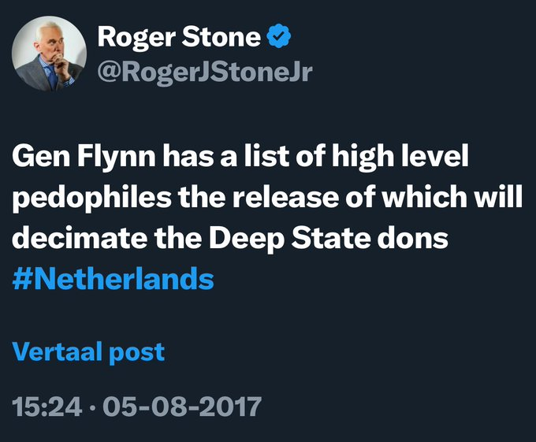Viewport: 536px width, 442px height.
Task: Open the #Netherlands hashtag
Action: click(114, 279)
